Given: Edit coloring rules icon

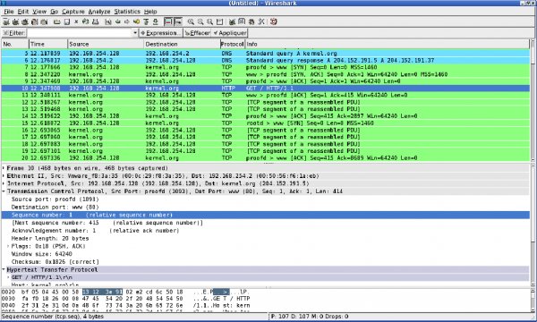Looking at the screenshot, I should [251, 21].
